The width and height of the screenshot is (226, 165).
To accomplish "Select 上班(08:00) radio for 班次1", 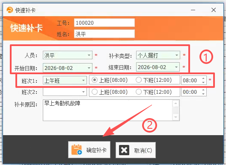I will point(95,80).
